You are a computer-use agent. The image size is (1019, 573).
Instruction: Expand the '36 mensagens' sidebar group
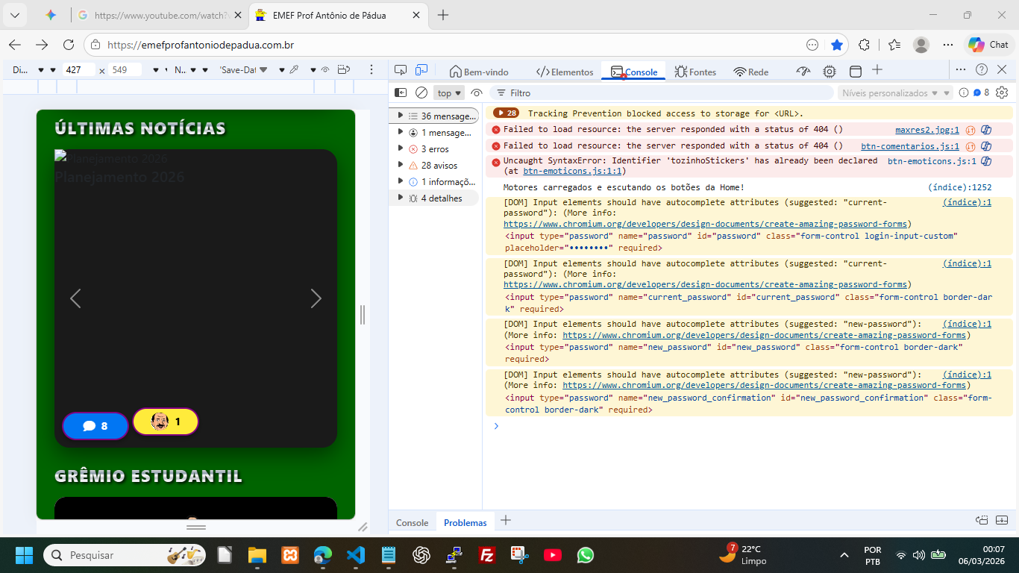[401, 116]
